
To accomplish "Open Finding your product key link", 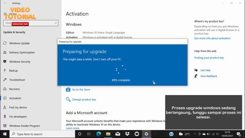I will point(209,58).
